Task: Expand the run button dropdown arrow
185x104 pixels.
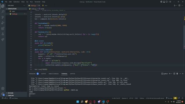Action: [x=177, y=5]
